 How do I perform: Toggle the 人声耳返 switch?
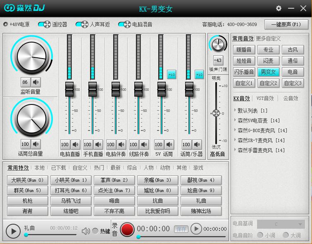coord(82,24)
